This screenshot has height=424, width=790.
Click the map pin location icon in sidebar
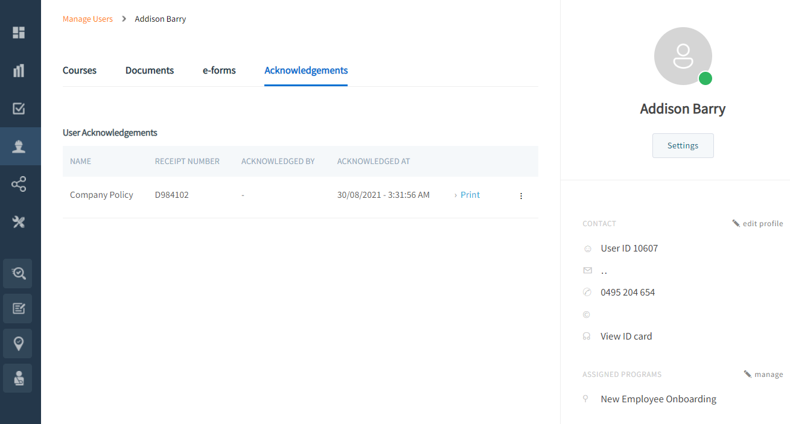(x=19, y=344)
